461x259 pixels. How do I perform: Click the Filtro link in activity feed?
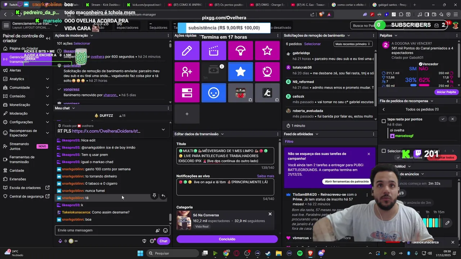coord(289,142)
